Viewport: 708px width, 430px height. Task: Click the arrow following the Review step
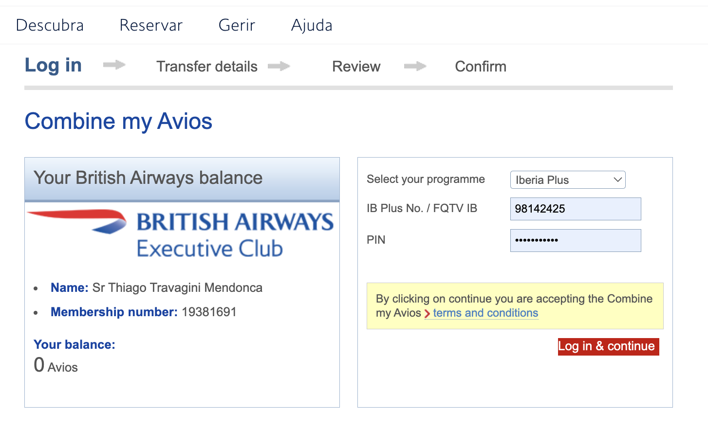click(415, 66)
